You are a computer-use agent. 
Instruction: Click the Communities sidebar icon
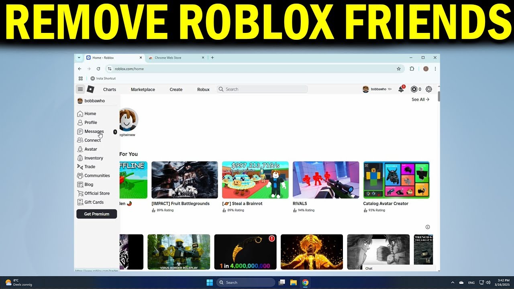(x=80, y=175)
